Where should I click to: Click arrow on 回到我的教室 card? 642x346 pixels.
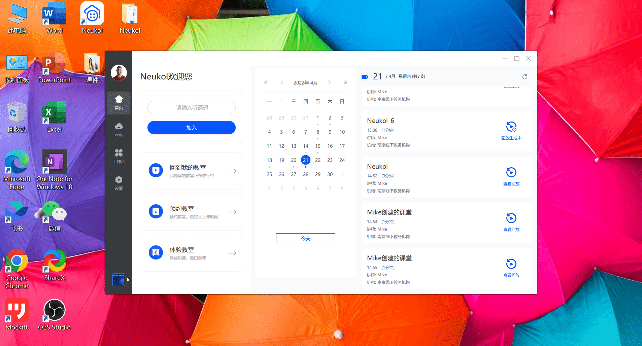click(x=232, y=171)
